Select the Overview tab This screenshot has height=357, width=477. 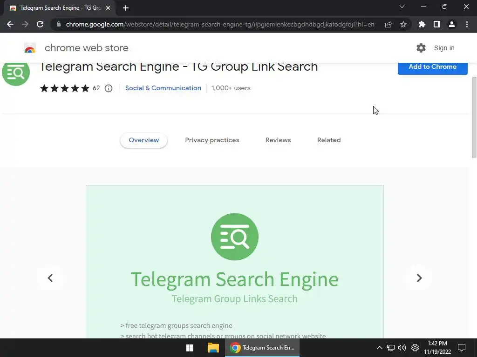[143, 140]
